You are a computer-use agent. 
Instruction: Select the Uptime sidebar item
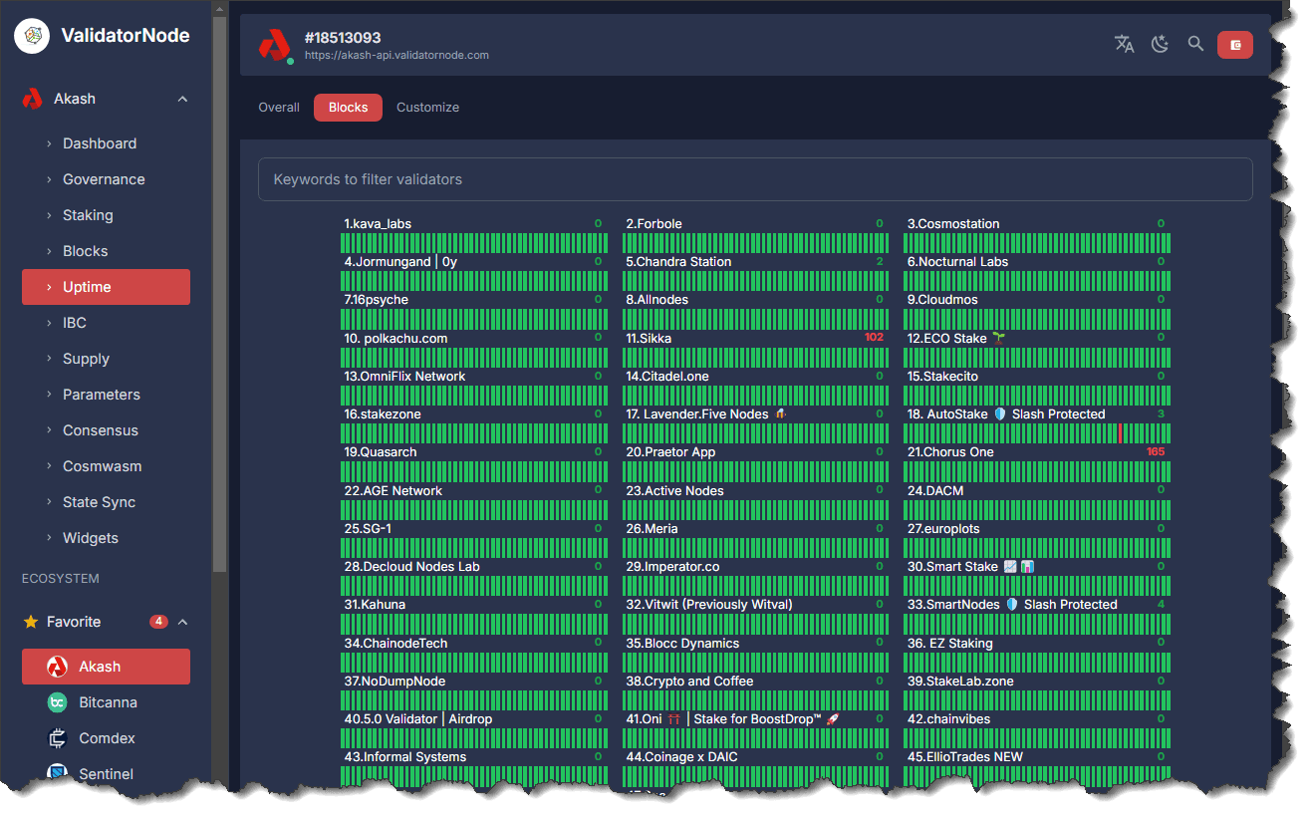106,287
